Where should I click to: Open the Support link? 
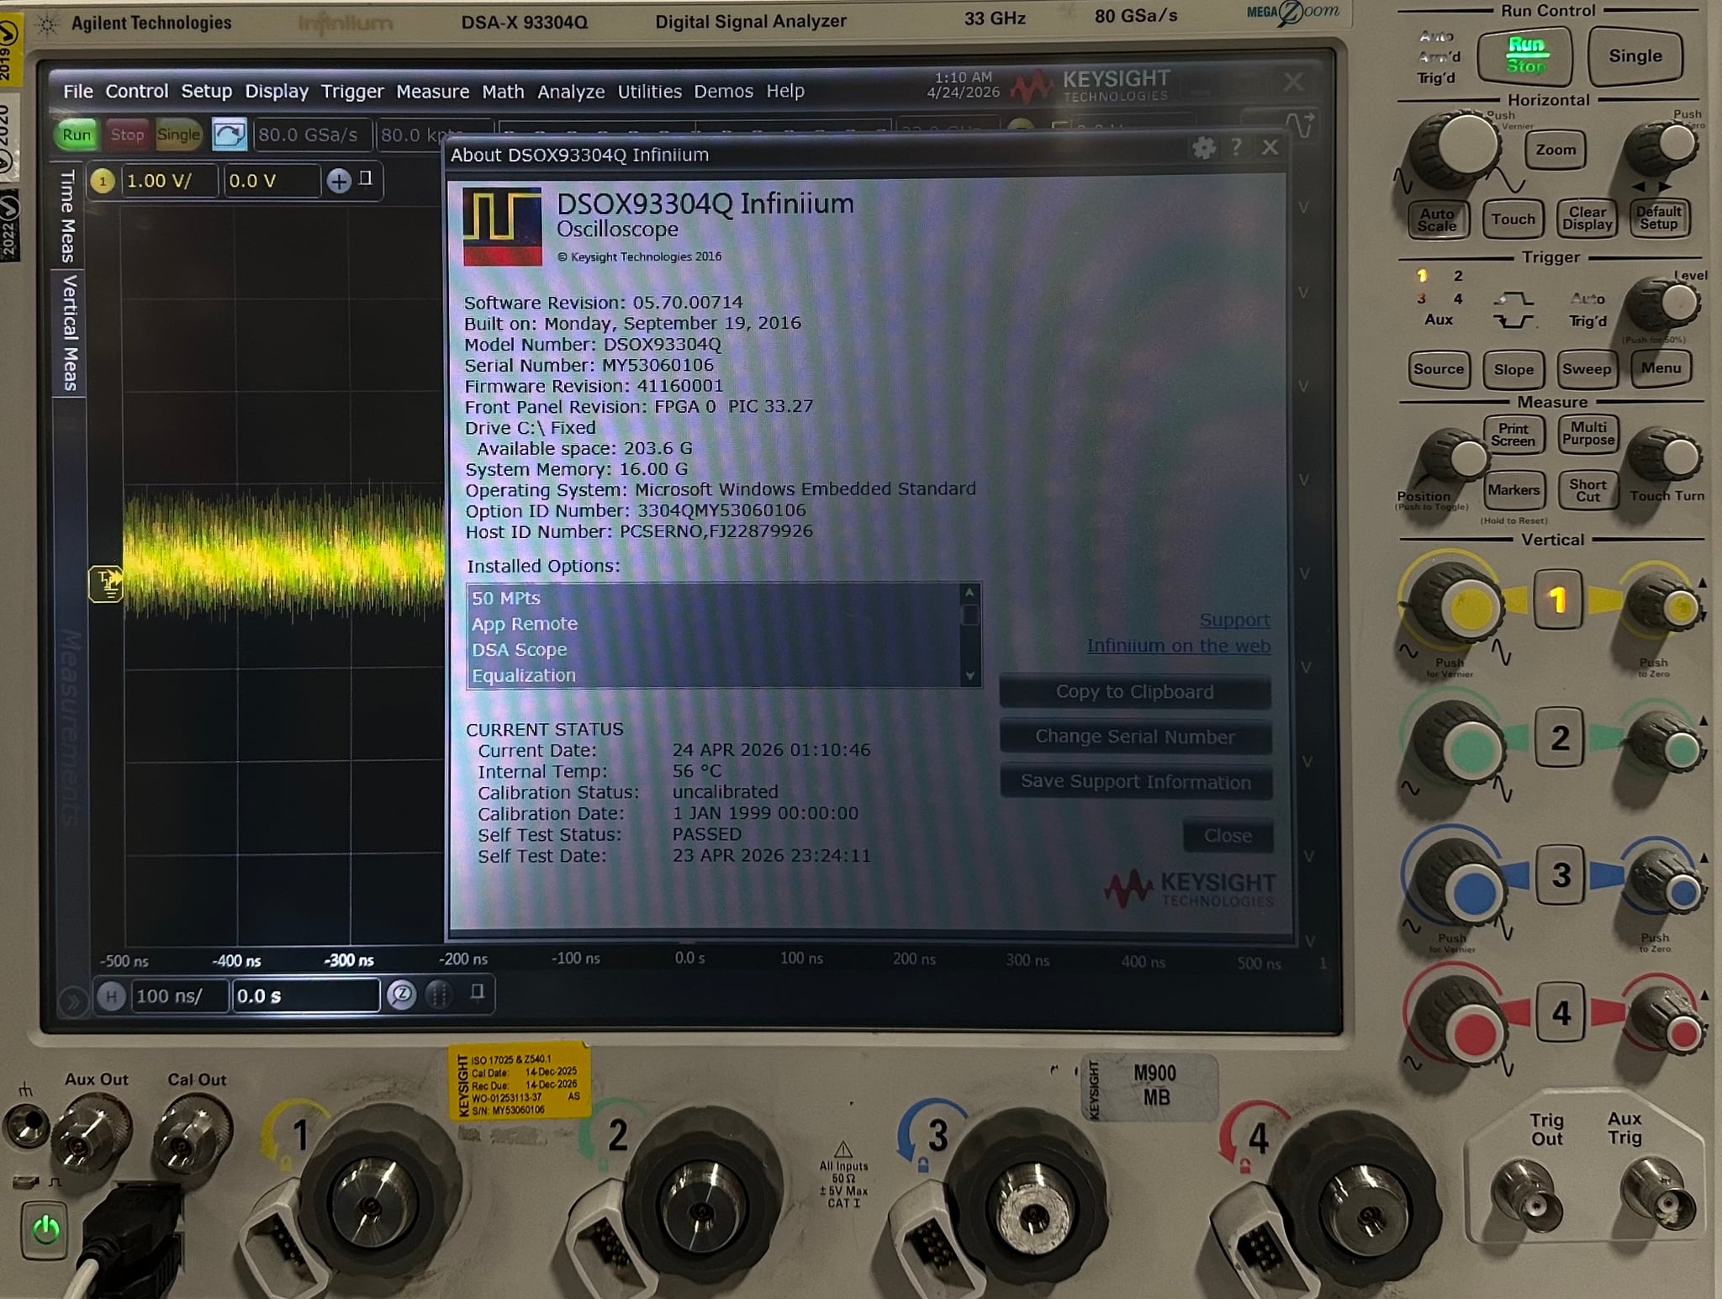[1234, 620]
